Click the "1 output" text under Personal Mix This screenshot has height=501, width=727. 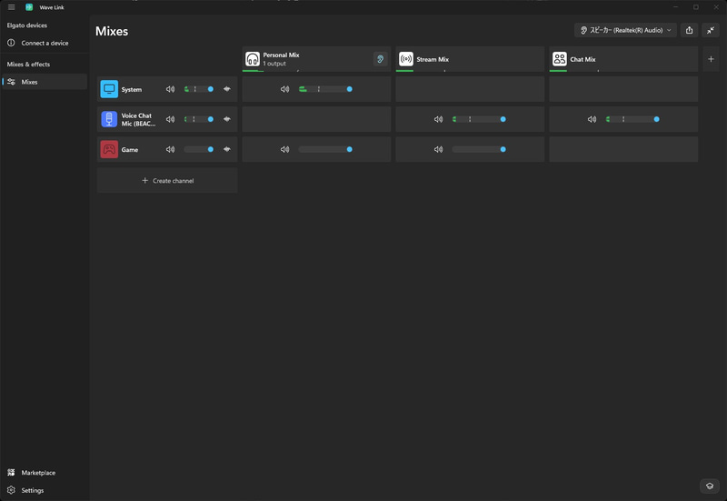(x=274, y=64)
